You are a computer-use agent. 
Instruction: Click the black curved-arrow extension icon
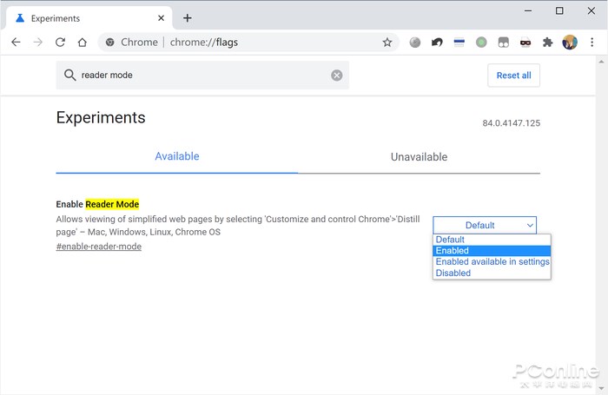click(437, 43)
